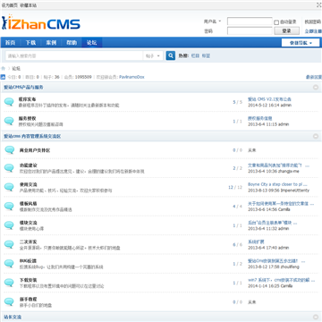This screenshot has width=322, height=322.
Task: Focus the username input field
Action: tap(250, 21)
